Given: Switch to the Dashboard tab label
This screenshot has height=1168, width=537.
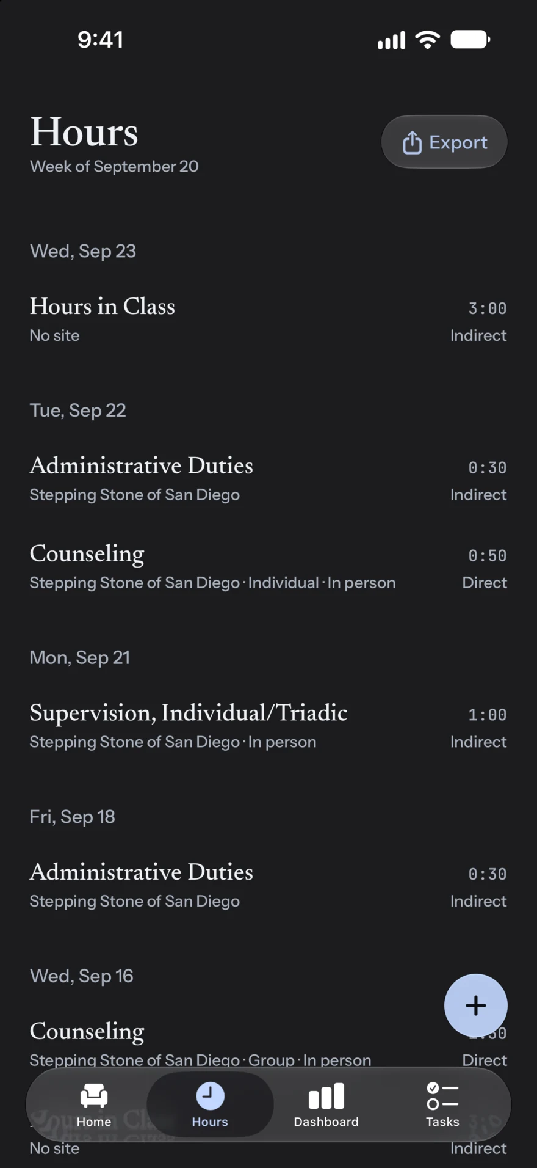Looking at the screenshot, I should [x=326, y=1122].
